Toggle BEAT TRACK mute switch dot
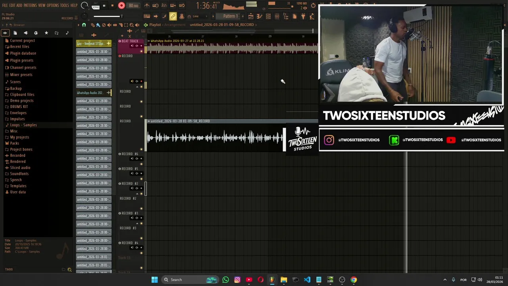Viewport: 508px width, 286px height. (141, 51)
